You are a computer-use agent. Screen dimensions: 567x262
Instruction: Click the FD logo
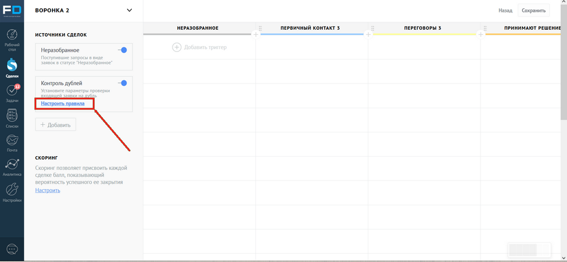click(x=12, y=11)
